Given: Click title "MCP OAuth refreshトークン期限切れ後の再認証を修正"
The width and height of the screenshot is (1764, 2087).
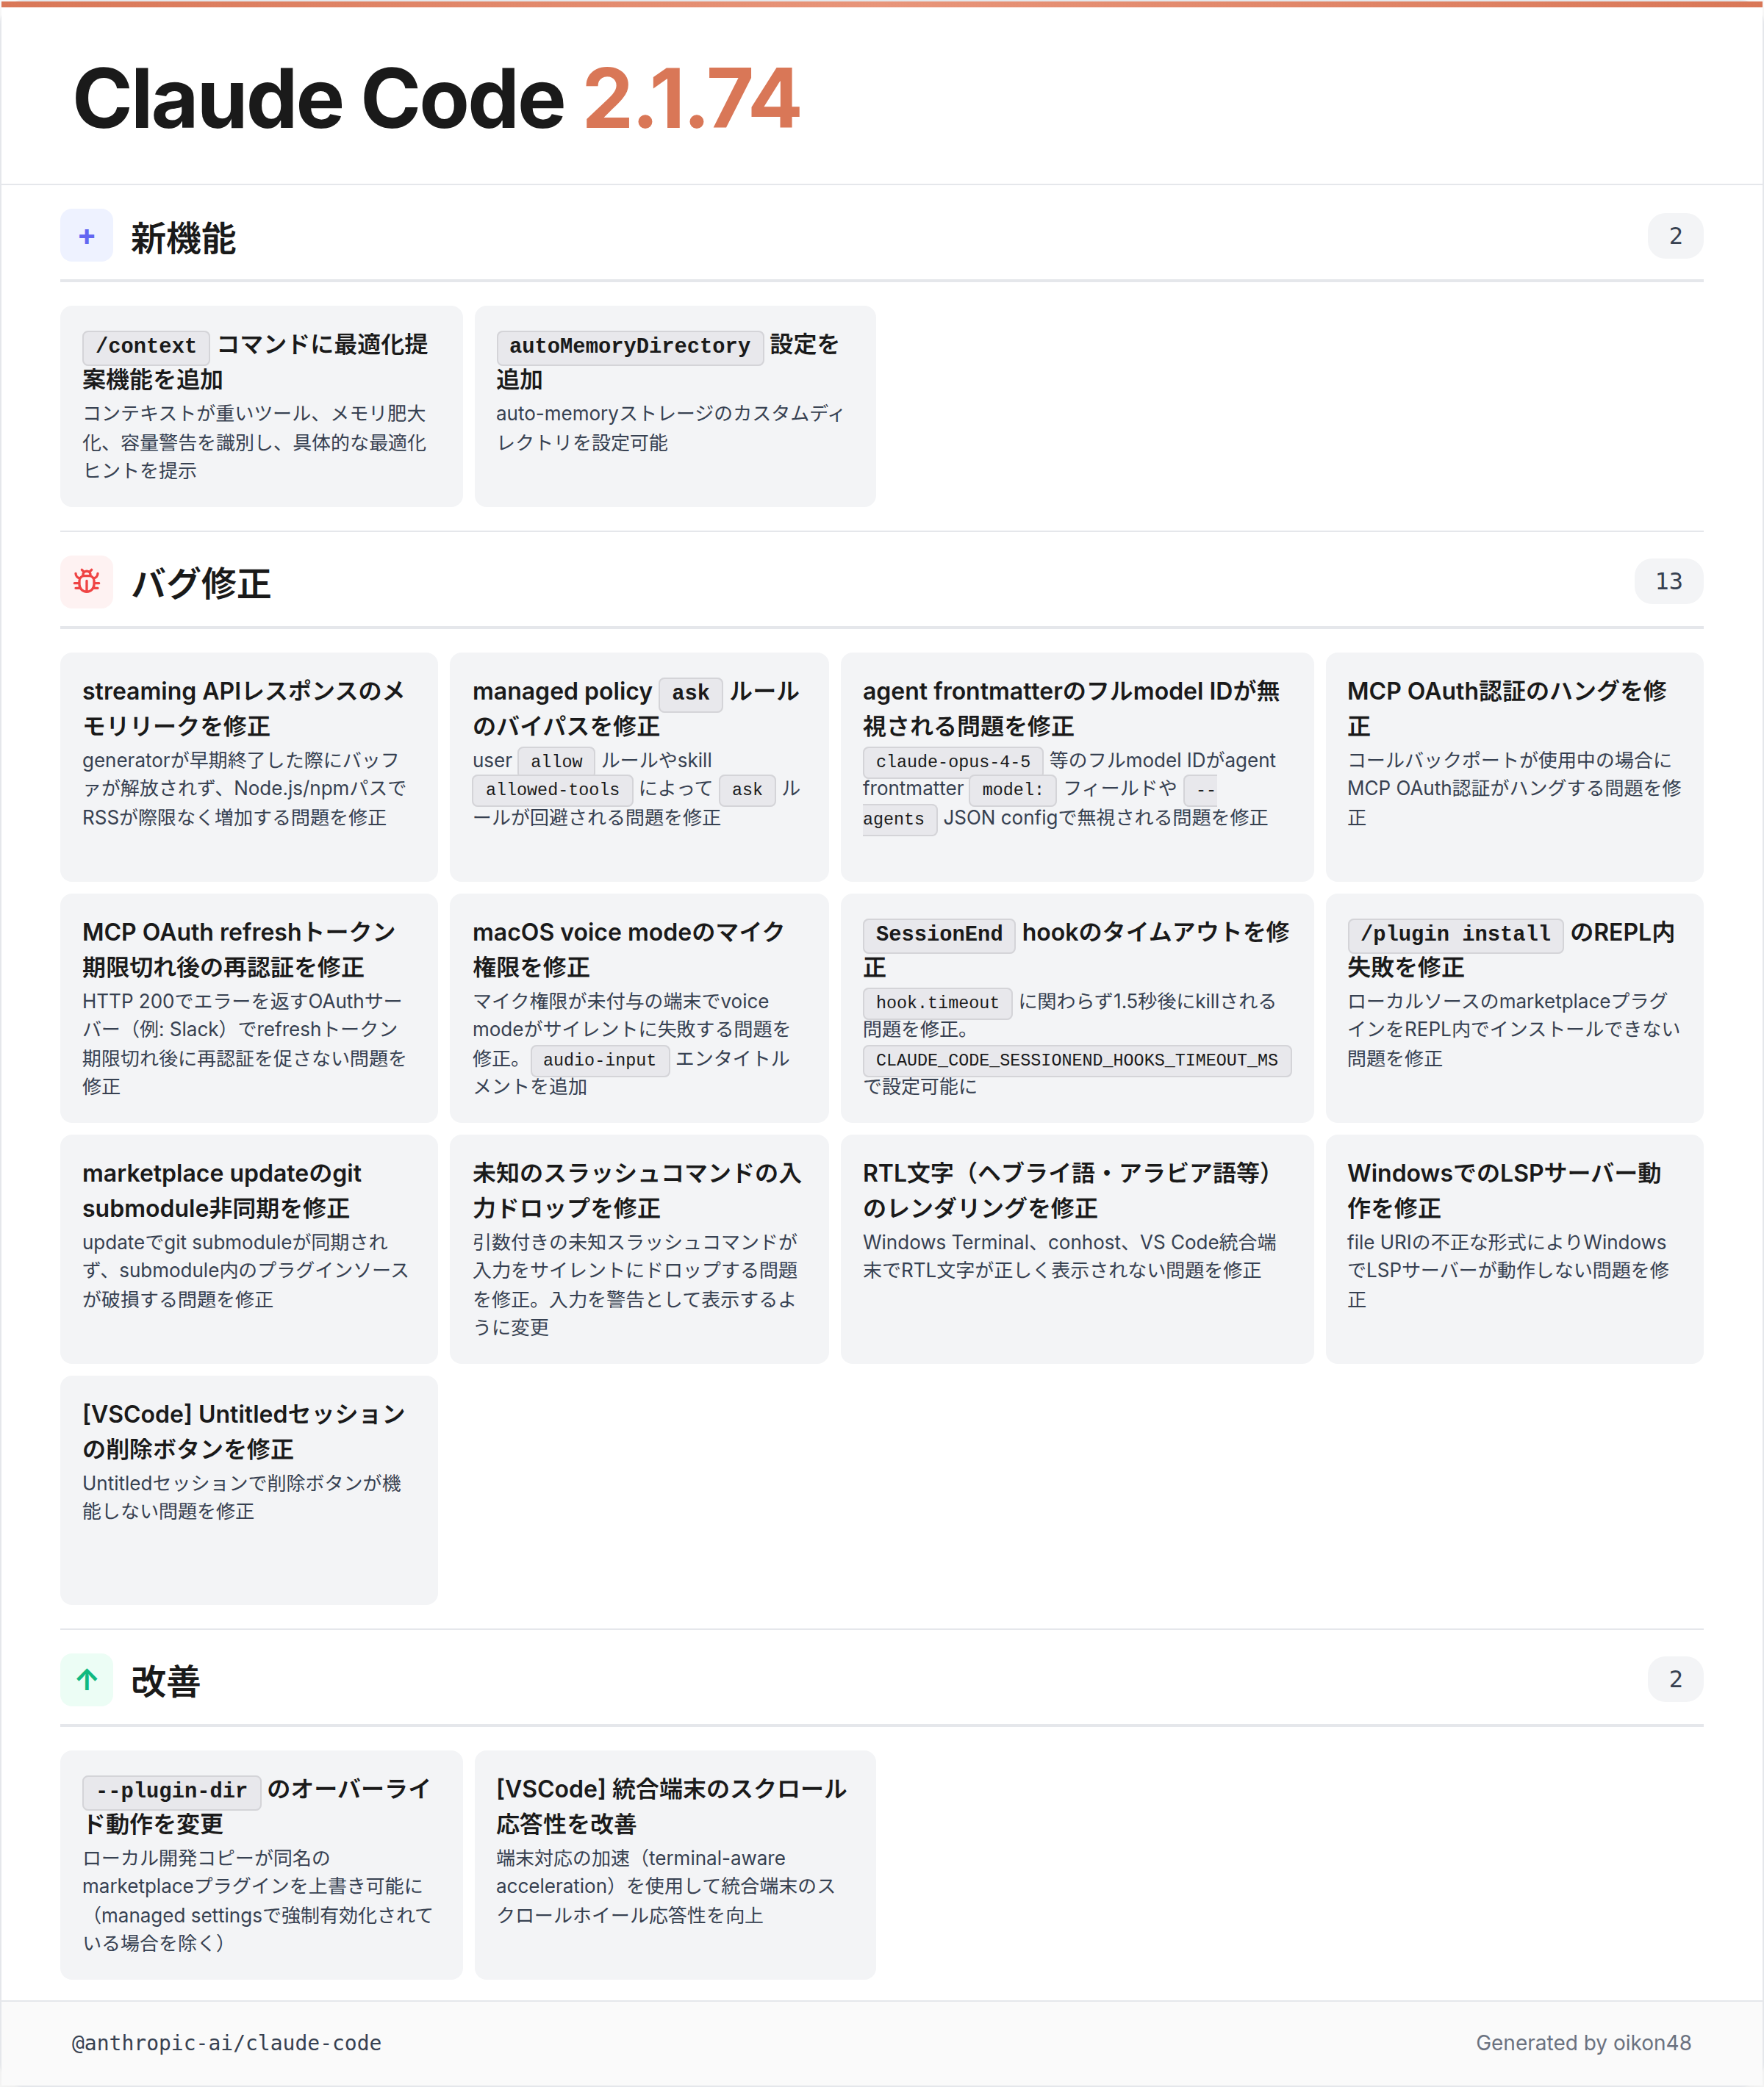Looking at the screenshot, I should tap(239, 949).
